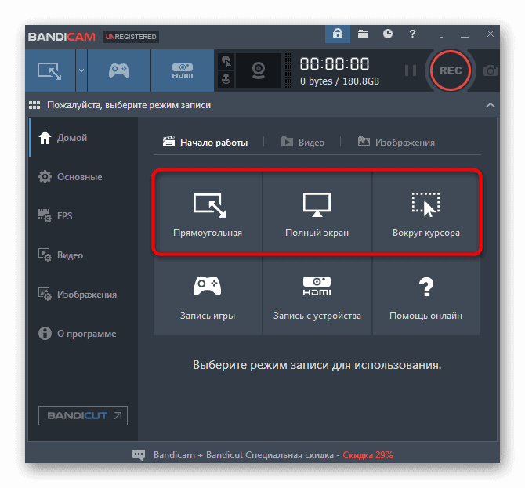This screenshot has height=488, width=525.
Task: Toggle microphone recording icon
Action: click(x=226, y=80)
